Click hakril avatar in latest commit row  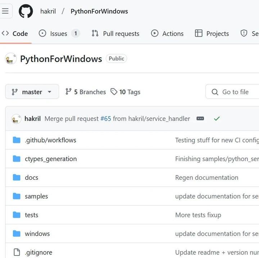point(16,119)
